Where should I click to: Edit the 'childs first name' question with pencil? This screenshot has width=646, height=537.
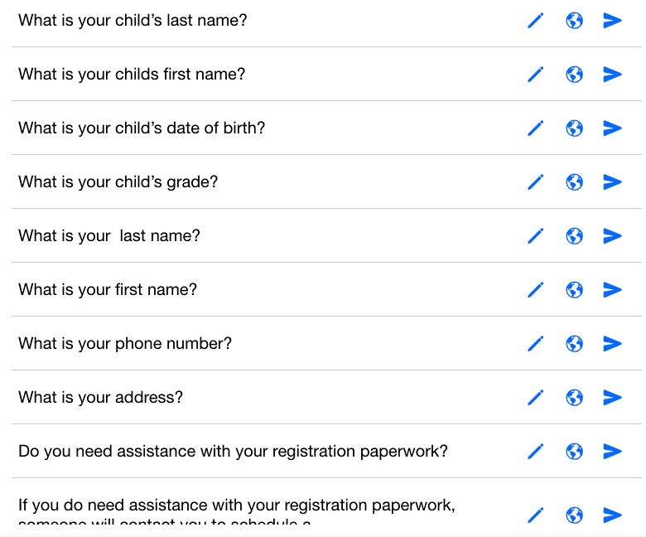pyautogui.click(x=536, y=75)
